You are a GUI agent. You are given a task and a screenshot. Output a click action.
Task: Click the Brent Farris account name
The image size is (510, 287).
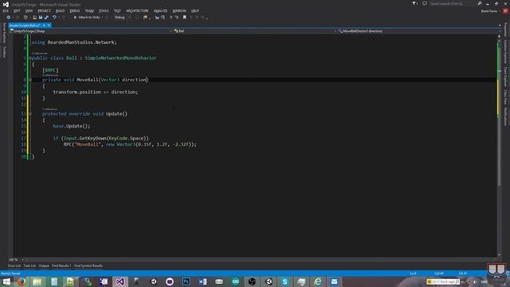(488, 11)
